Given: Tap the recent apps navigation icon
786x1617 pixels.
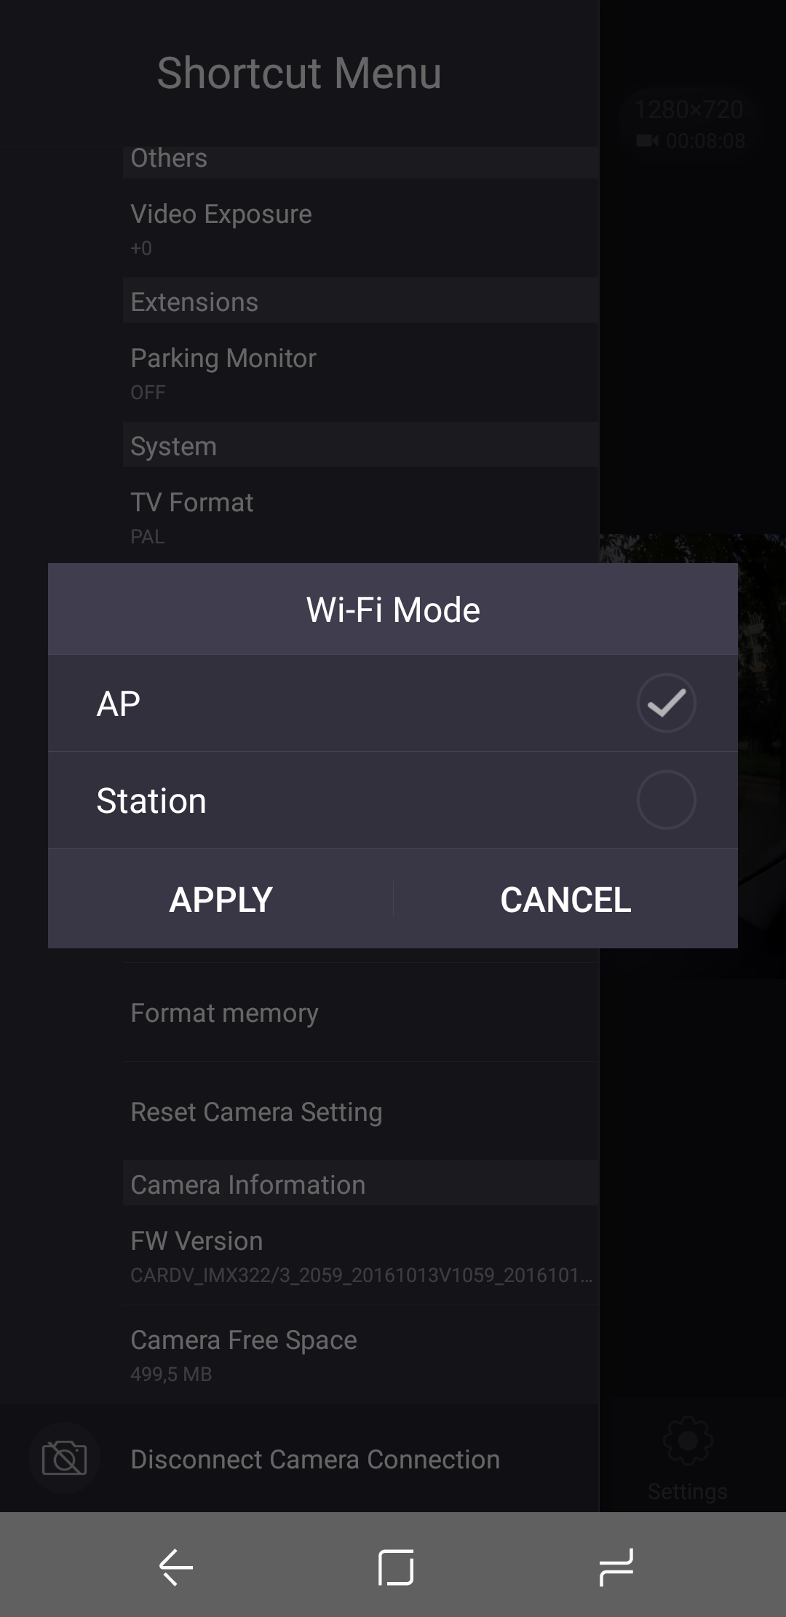Looking at the screenshot, I should click(x=616, y=1566).
